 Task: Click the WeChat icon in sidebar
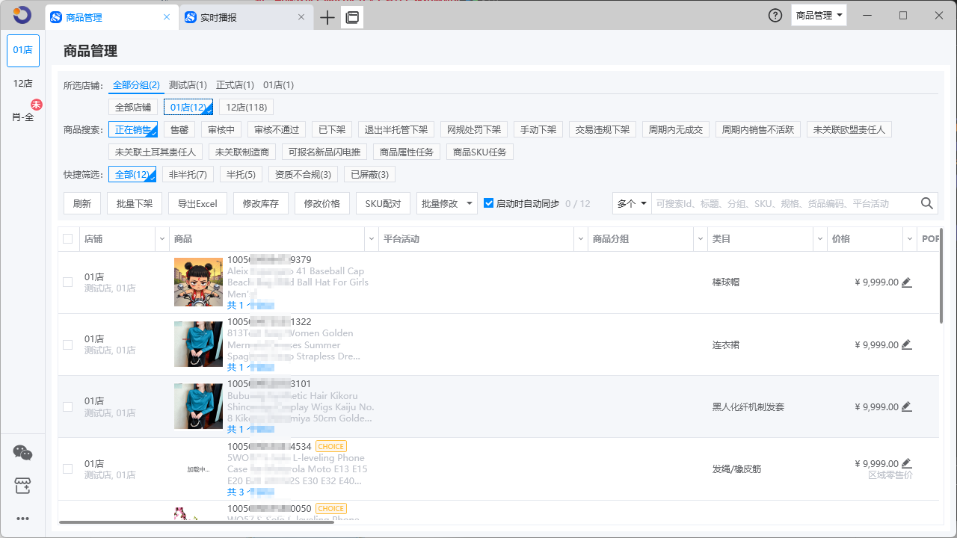pyautogui.click(x=22, y=453)
